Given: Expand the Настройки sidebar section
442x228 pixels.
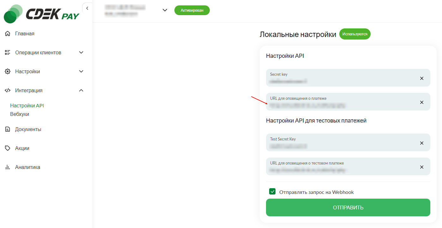Looking at the screenshot, I should click(81, 71).
